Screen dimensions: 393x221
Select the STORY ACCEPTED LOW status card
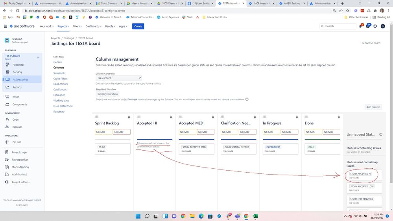(364, 188)
